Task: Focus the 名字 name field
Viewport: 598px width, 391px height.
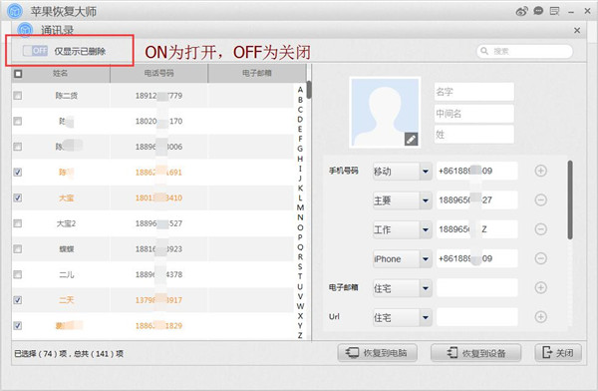Action: coord(474,92)
